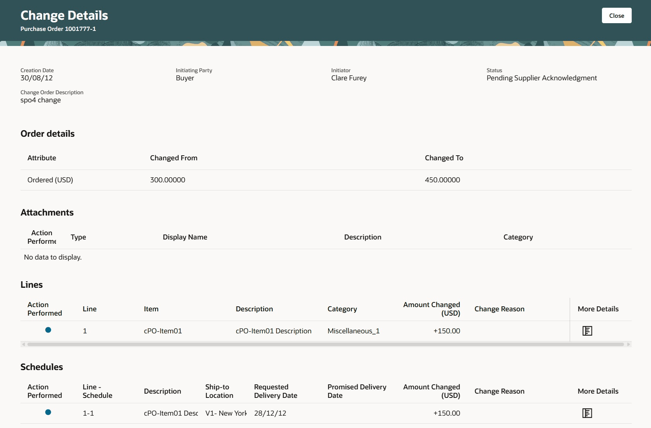Screen dimensions: 651x428
Task: Click the Action Performed indicator on schedule 1-1
Action: click(48, 412)
